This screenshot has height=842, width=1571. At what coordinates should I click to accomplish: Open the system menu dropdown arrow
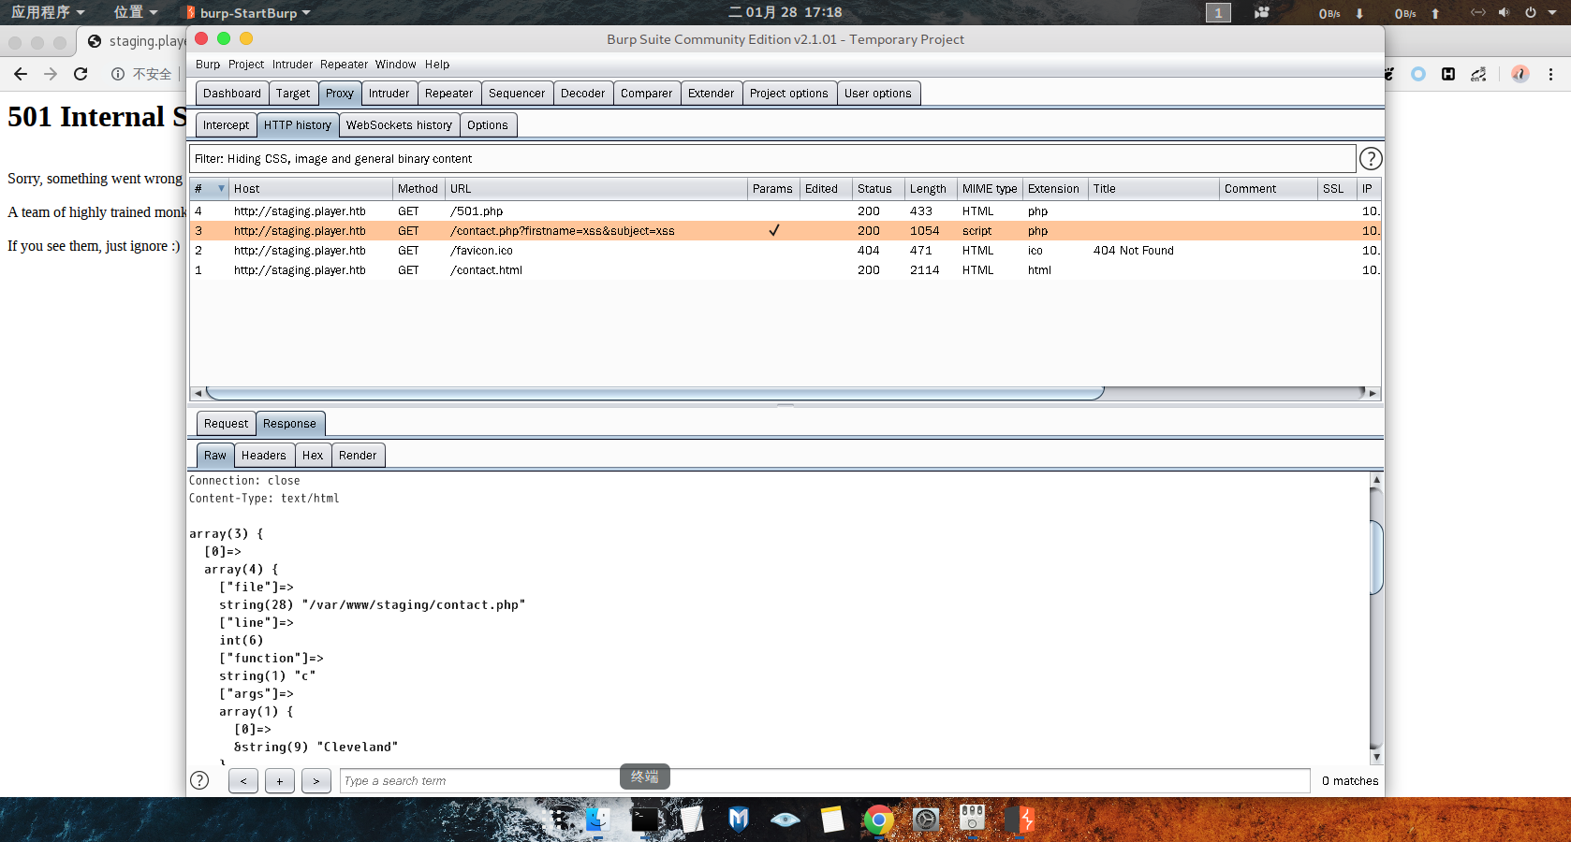pos(1550,12)
